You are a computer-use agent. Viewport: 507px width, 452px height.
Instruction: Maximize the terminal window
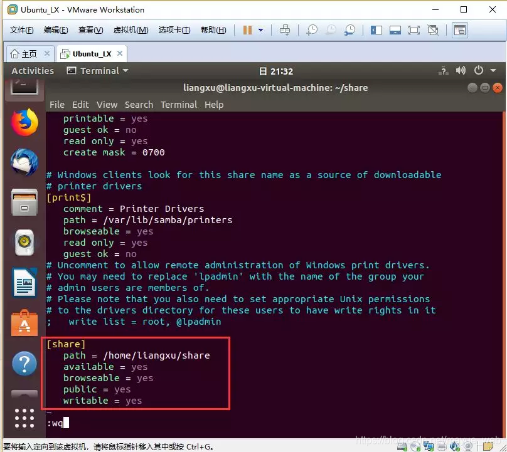(484, 88)
